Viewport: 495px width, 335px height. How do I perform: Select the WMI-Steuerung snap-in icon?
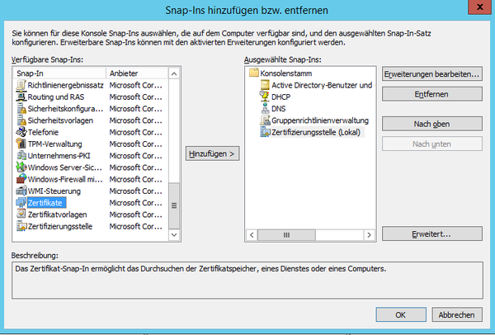tap(21, 191)
